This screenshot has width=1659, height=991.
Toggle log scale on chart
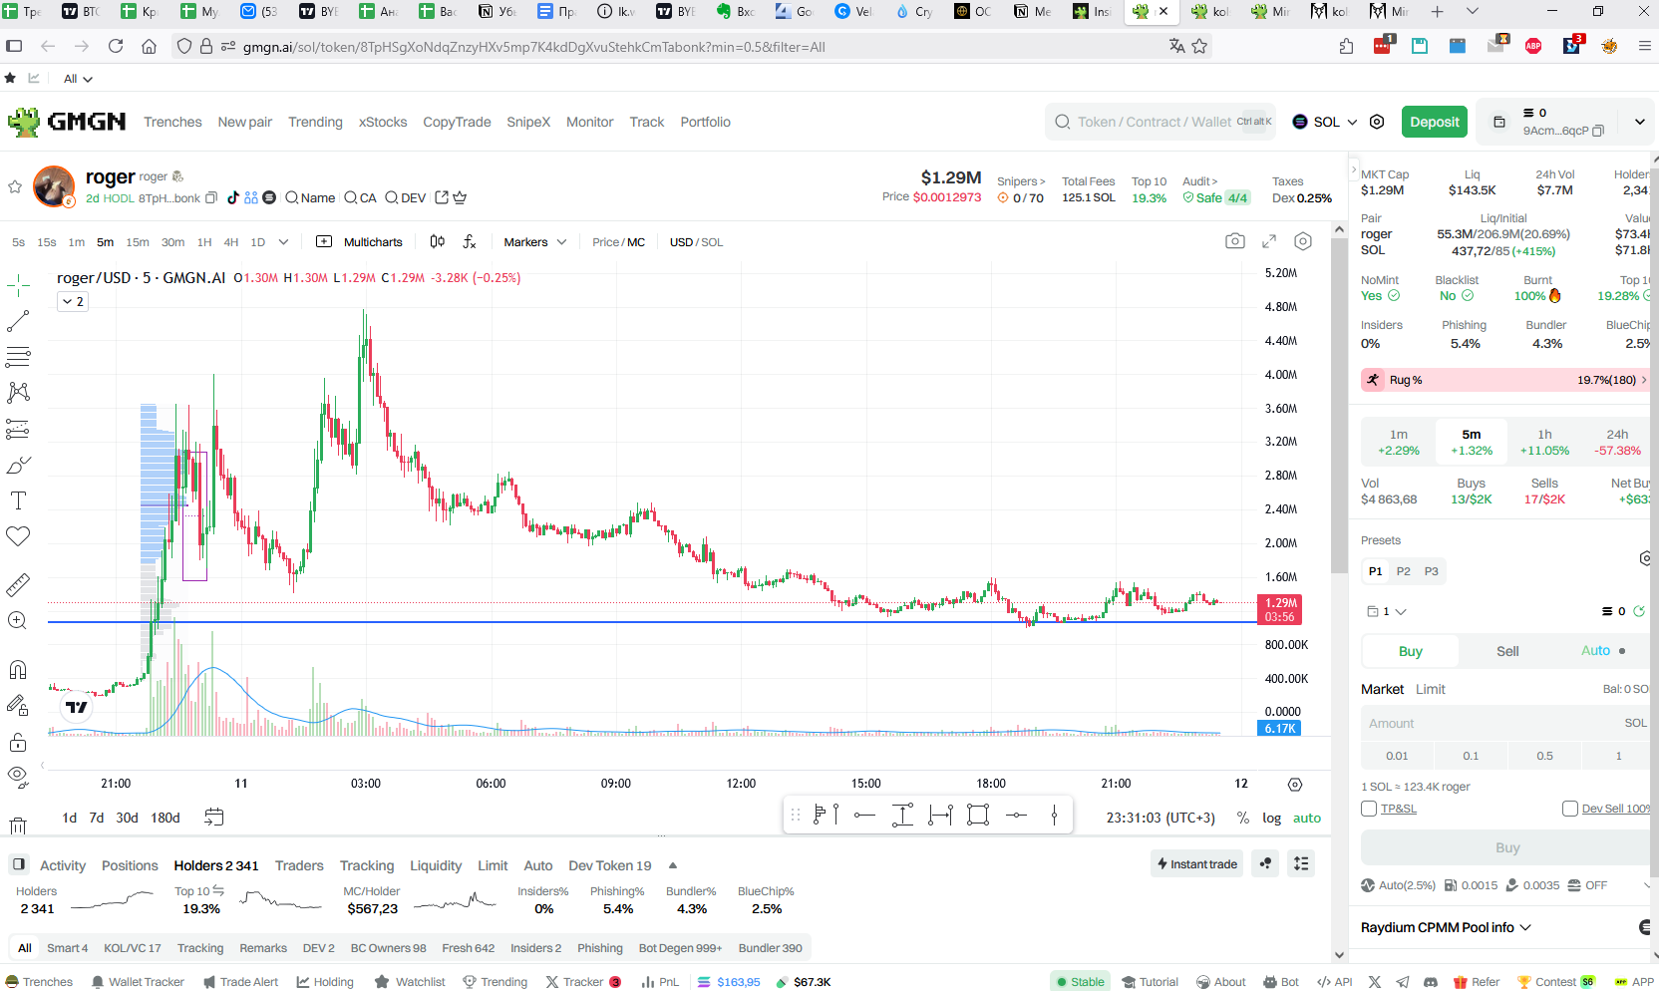[x=1272, y=818]
